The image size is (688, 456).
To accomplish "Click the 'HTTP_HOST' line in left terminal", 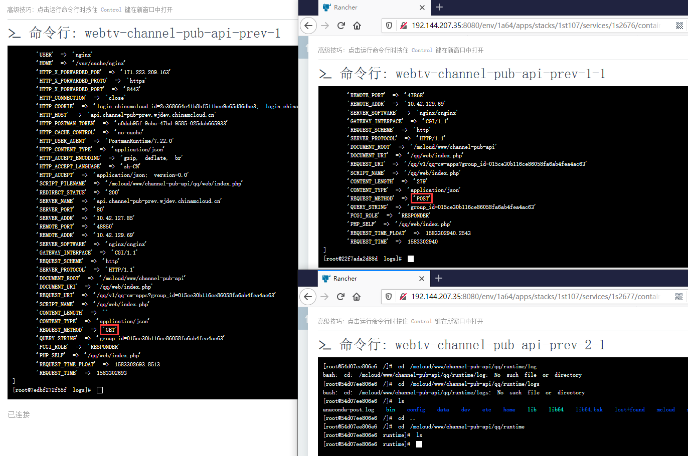I will (x=126, y=115).
